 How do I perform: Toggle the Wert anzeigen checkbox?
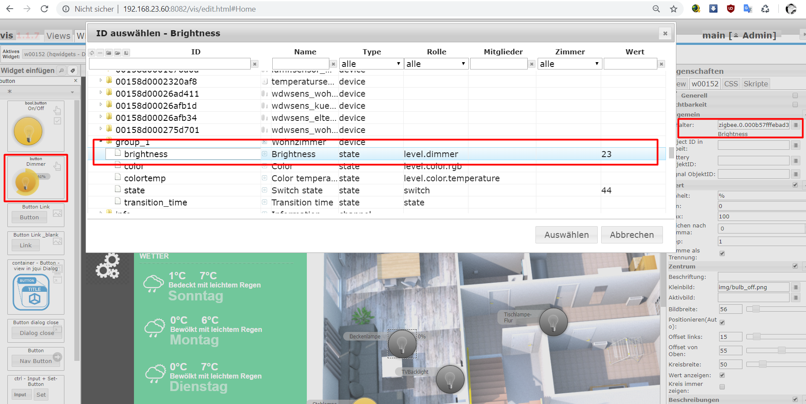pyautogui.click(x=722, y=375)
